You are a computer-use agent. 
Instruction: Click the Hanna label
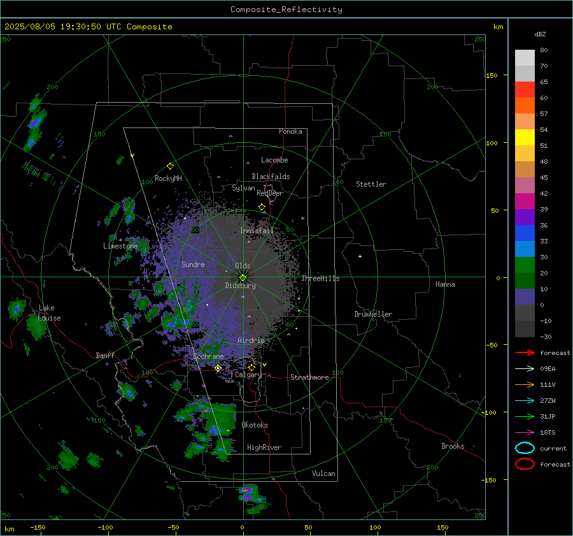pyautogui.click(x=445, y=284)
